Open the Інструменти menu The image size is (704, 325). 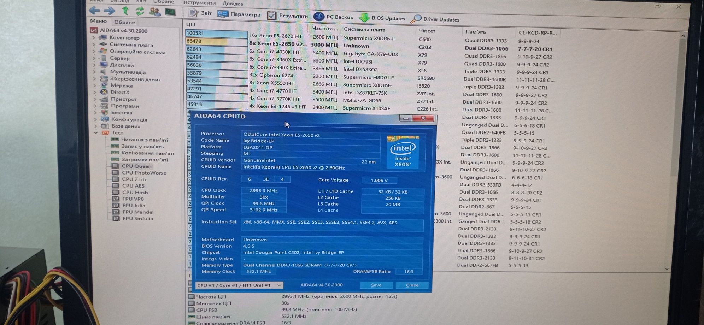[x=199, y=2]
